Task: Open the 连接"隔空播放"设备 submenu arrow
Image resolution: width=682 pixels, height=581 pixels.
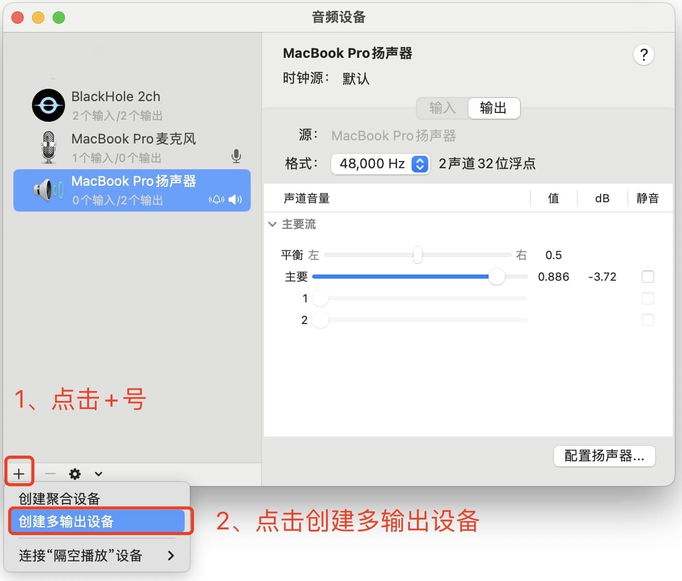Action: (x=171, y=556)
